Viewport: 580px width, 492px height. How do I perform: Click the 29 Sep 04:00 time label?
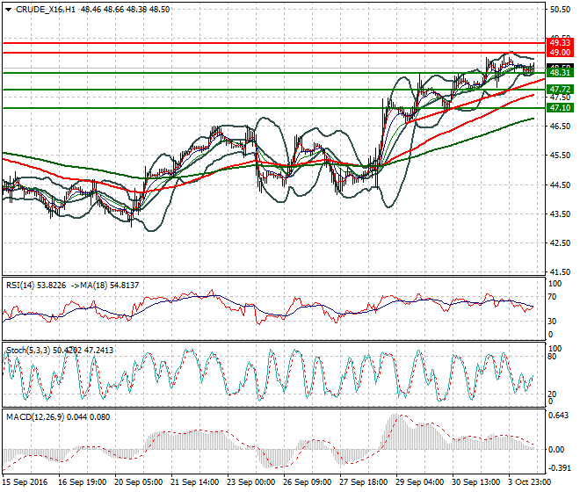pyautogui.click(x=419, y=482)
